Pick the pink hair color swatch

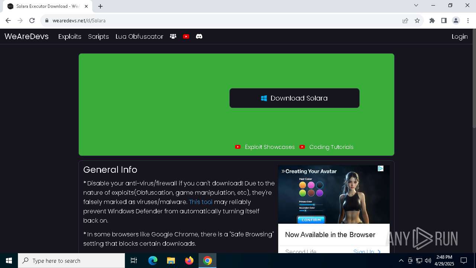[311, 185]
